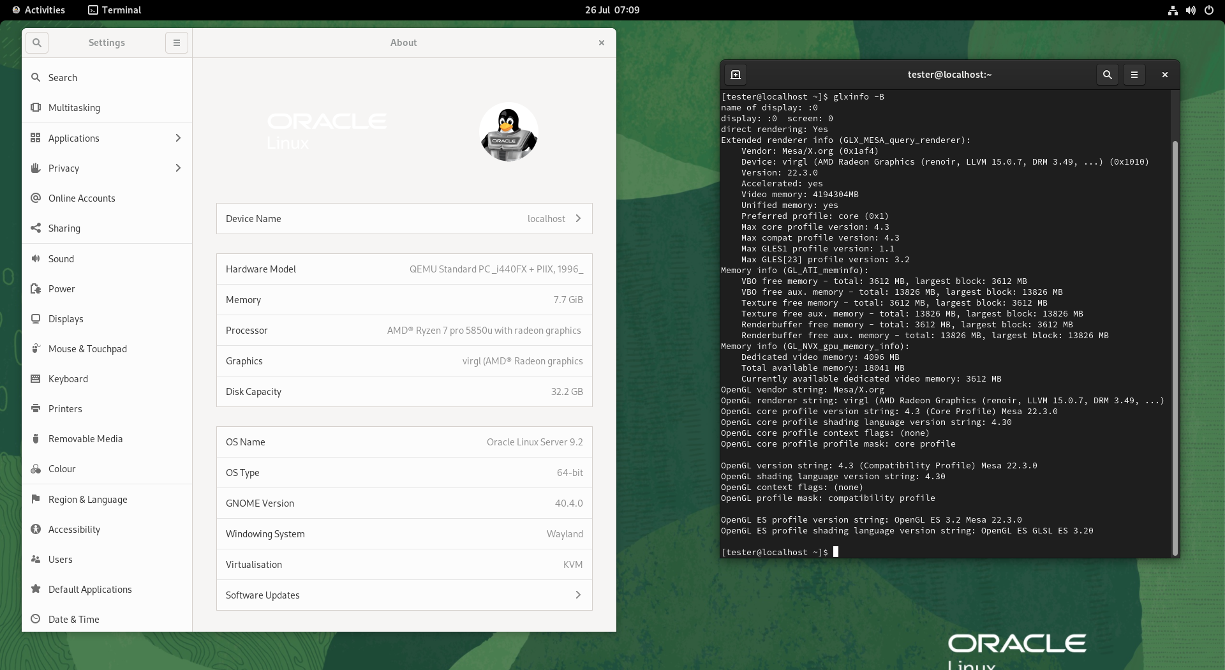The image size is (1225, 670).
Task: Go to Sound settings
Action: (107, 259)
